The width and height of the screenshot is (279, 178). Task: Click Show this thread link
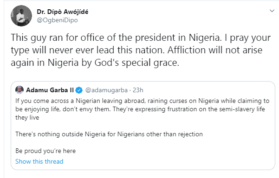(x=39, y=161)
